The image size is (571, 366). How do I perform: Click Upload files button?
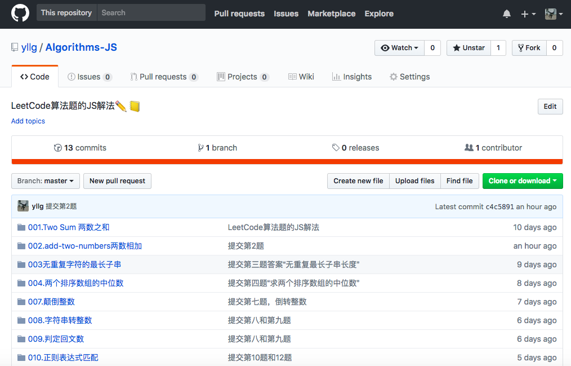tap(415, 181)
